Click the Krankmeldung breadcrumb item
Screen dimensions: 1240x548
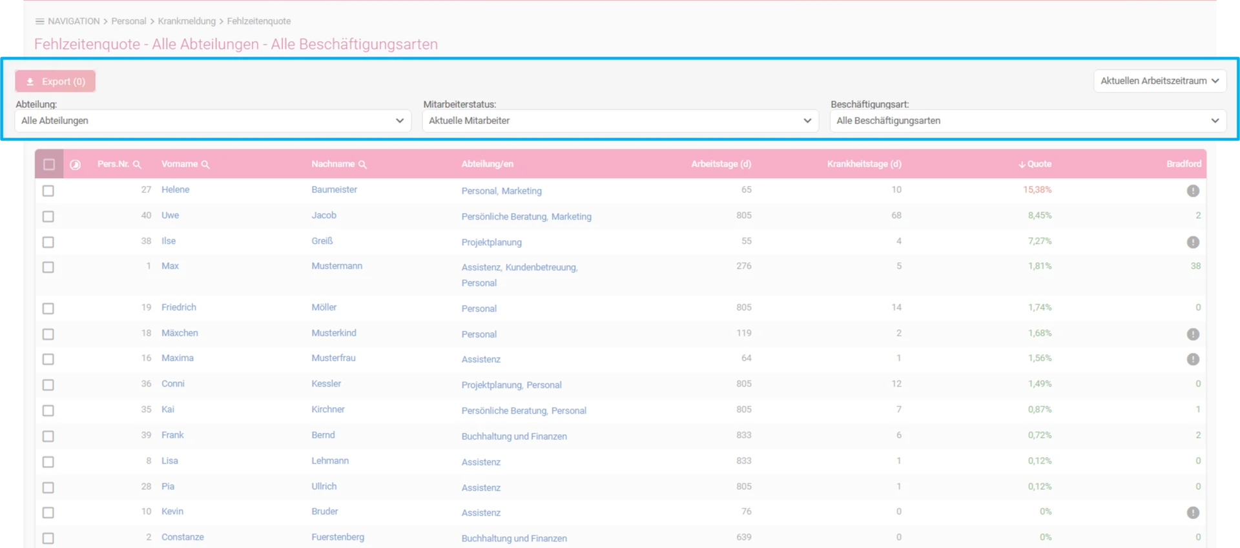coord(187,21)
